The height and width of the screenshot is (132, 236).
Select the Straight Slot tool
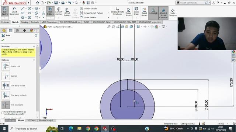tap(22, 18)
